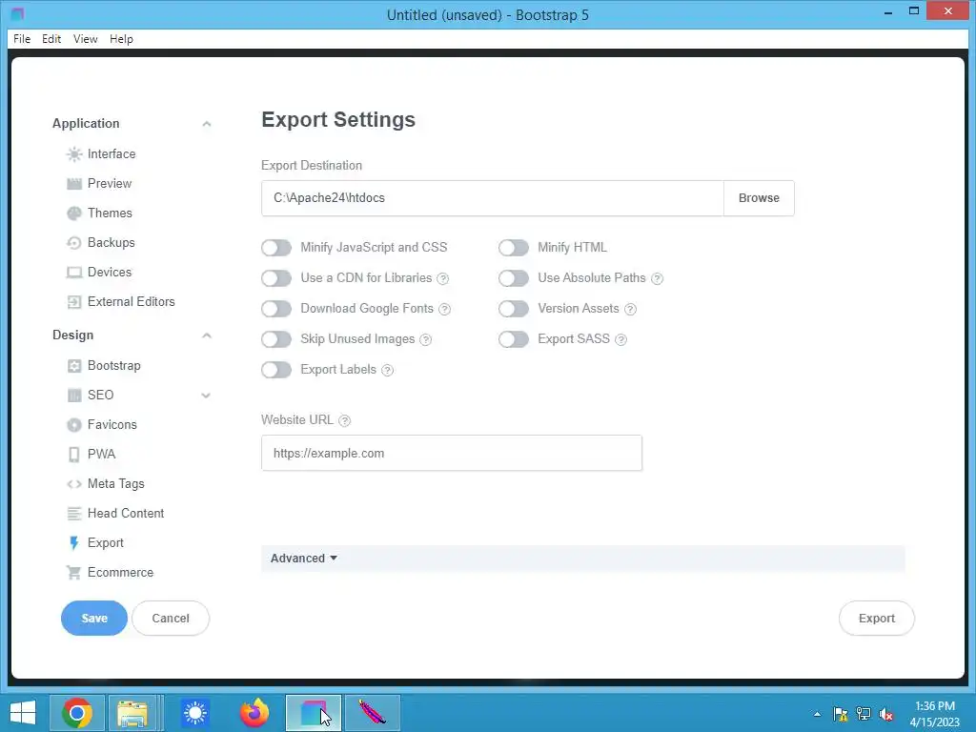Viewport: 976px width, 732px height.
Task: Click the Themes palette icon
Action: point(74,213)
